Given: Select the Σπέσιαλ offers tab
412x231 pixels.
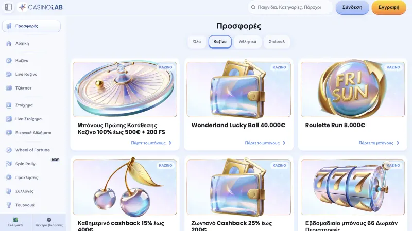Looking at the screenshot, I should point(277,42).
